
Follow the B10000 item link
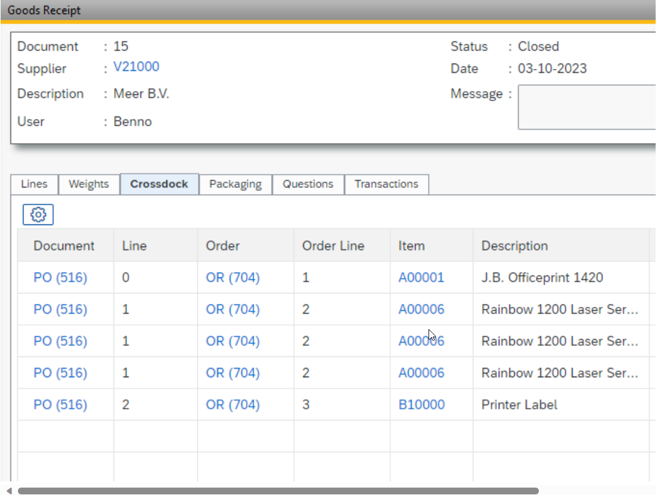coord(421,405)
